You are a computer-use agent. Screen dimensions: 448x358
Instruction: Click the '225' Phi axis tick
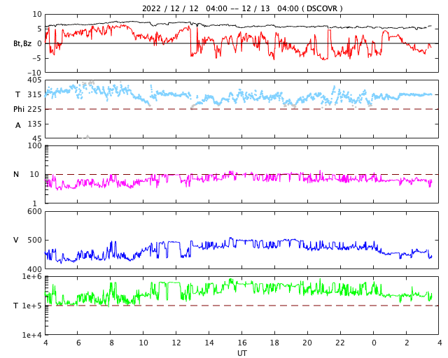tap(34, 109)
